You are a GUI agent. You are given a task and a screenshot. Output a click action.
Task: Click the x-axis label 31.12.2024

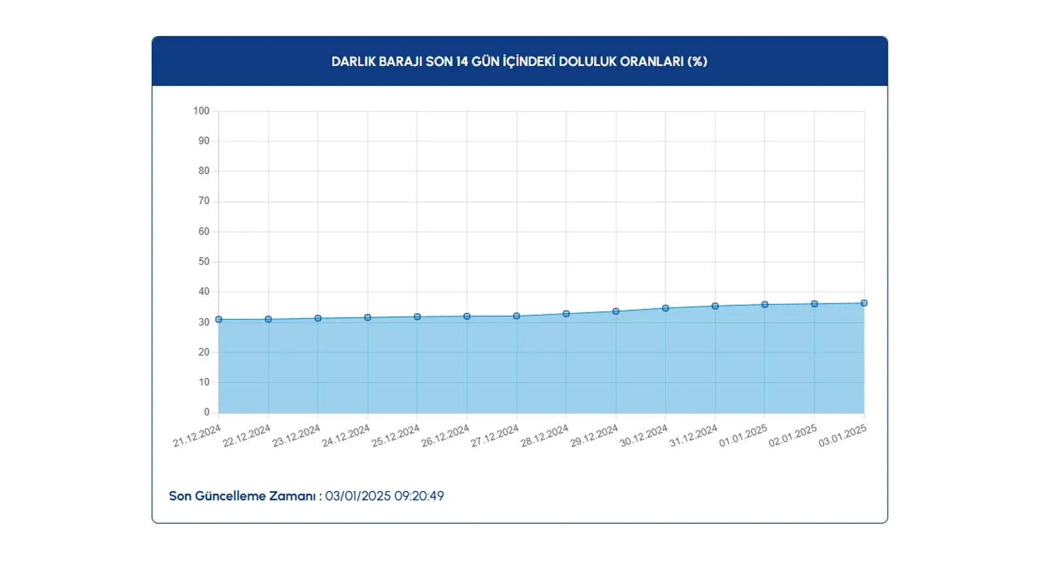[x=693, y=436]
